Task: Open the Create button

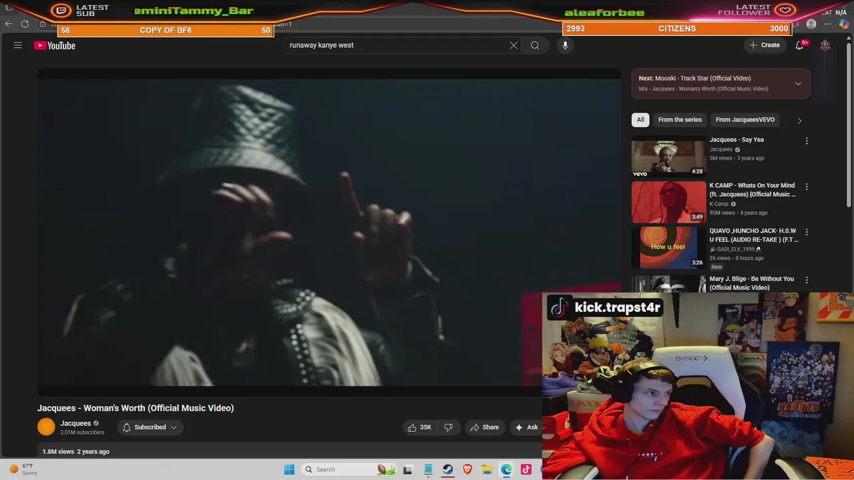Action: pyautogui.click(x=765, y=45)
